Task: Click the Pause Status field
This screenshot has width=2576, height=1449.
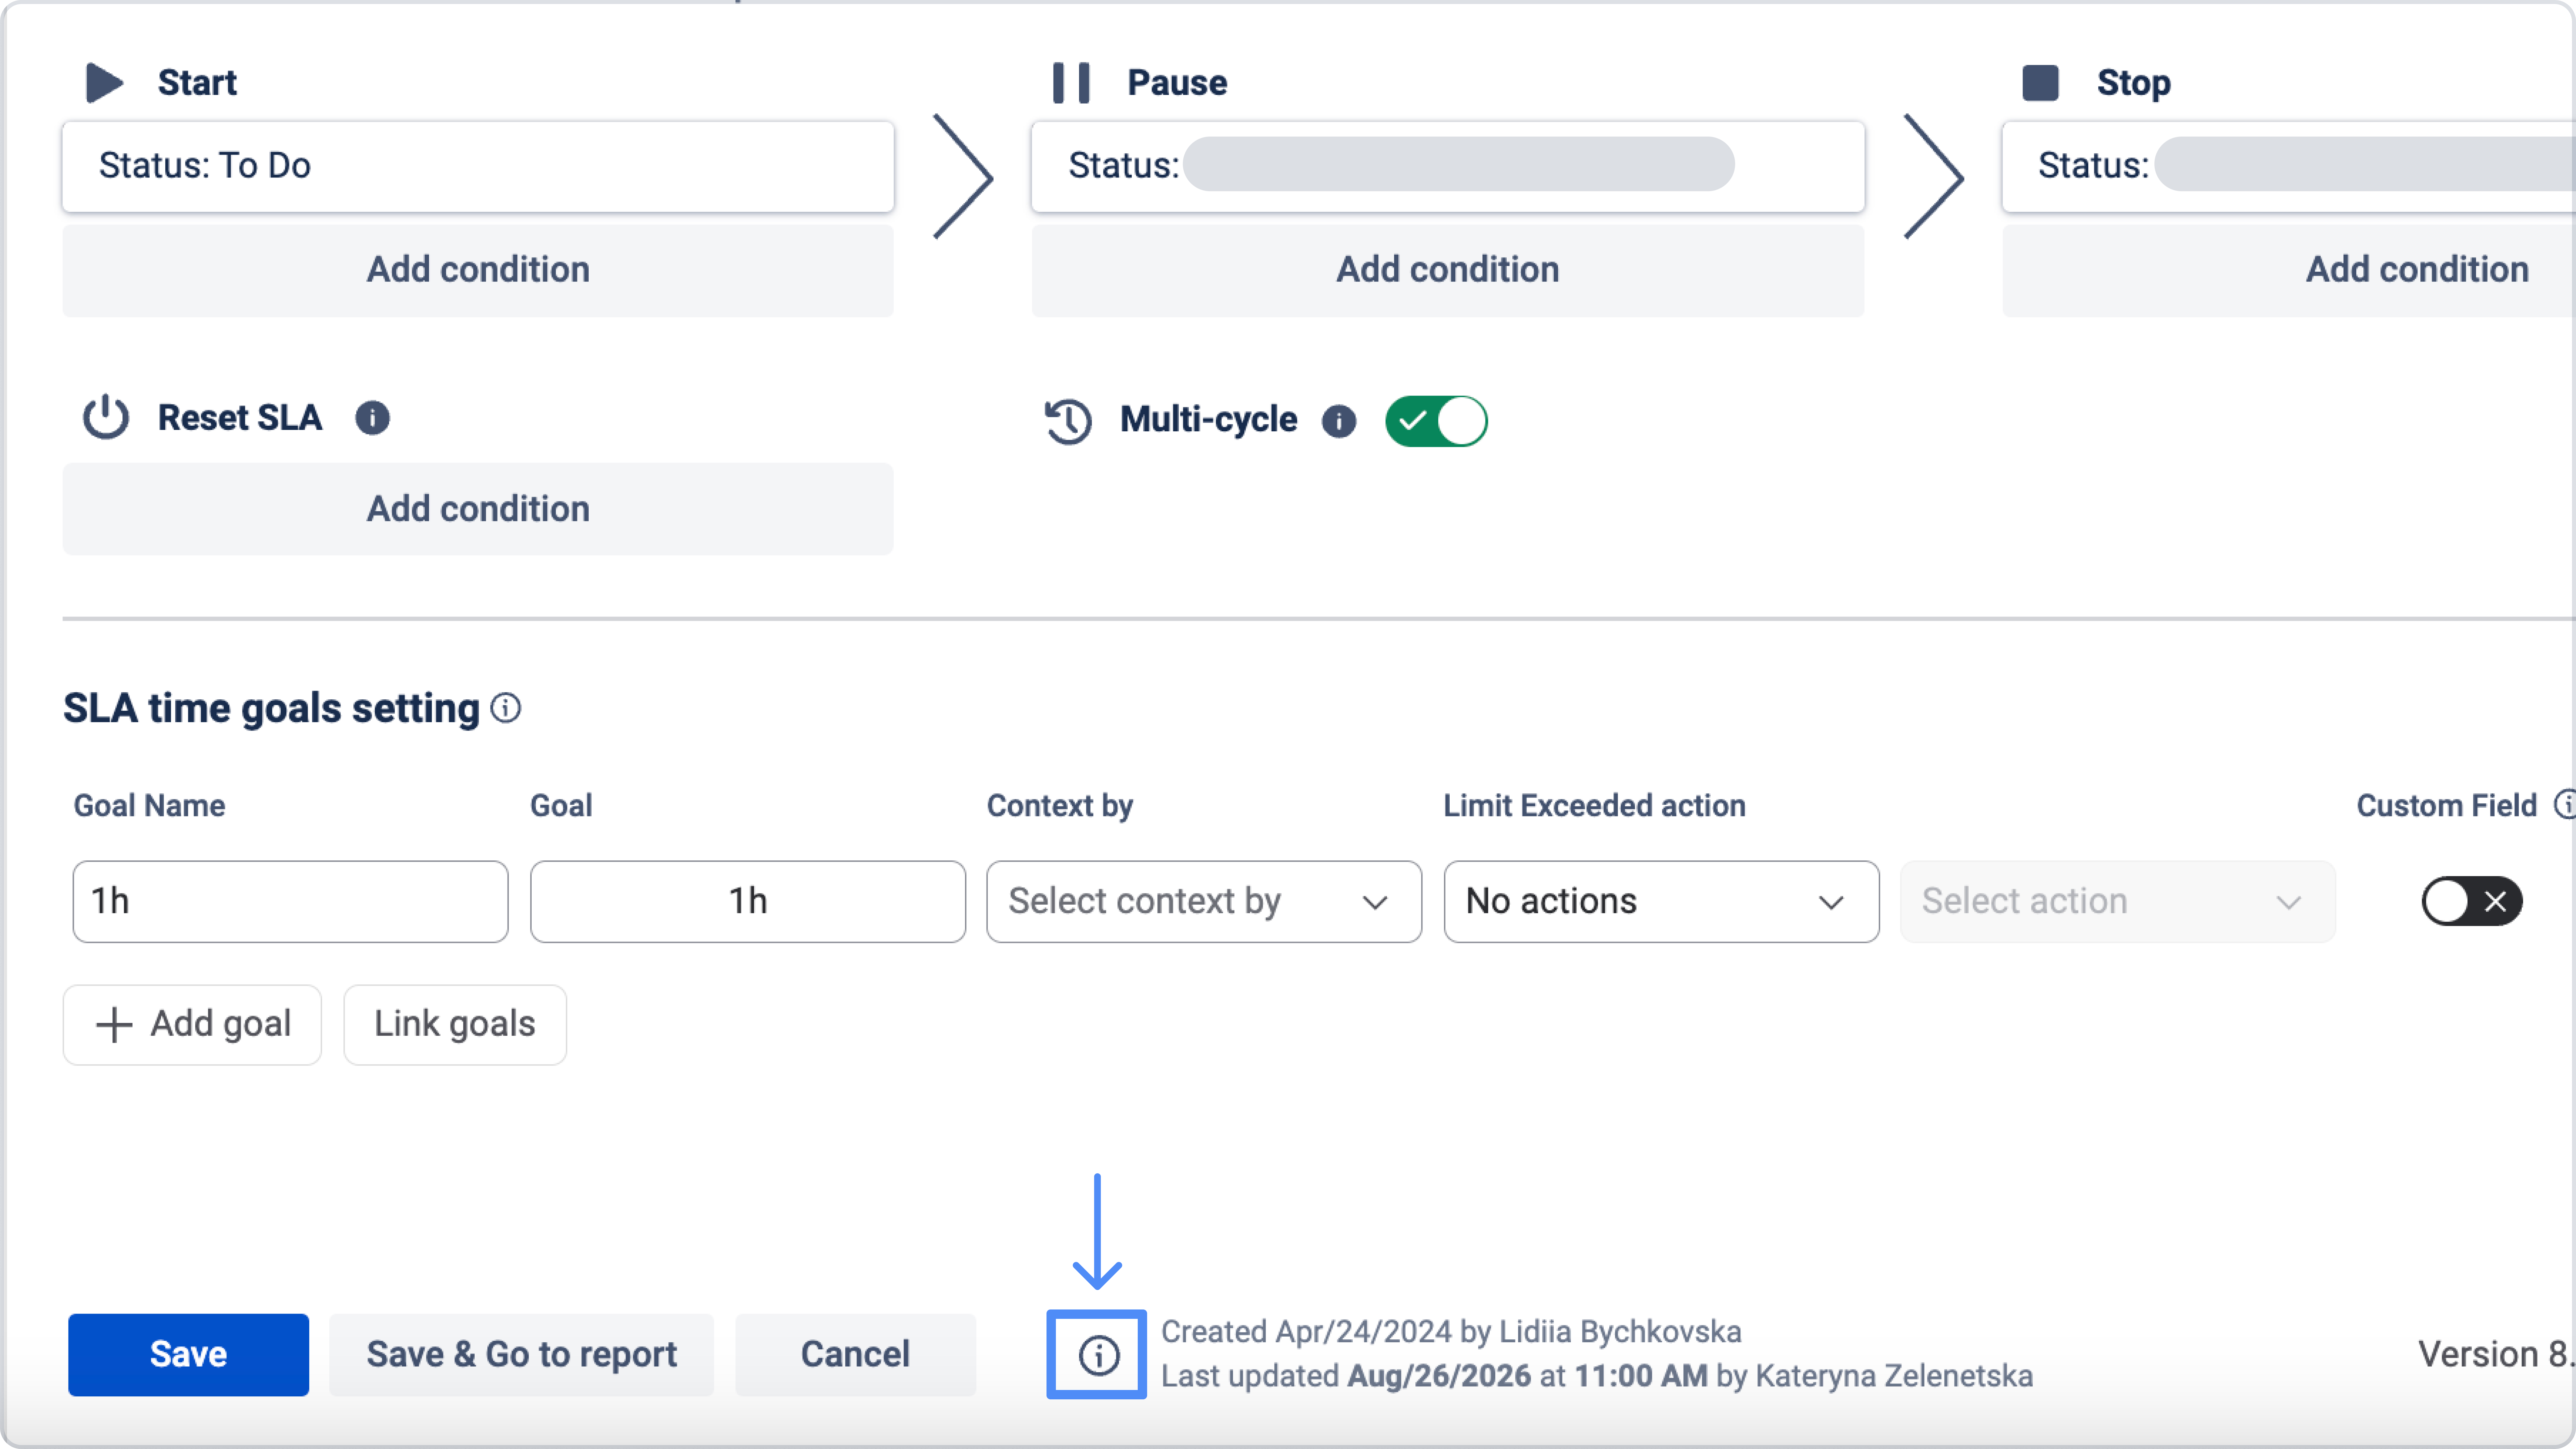Action: point(1448,167)
